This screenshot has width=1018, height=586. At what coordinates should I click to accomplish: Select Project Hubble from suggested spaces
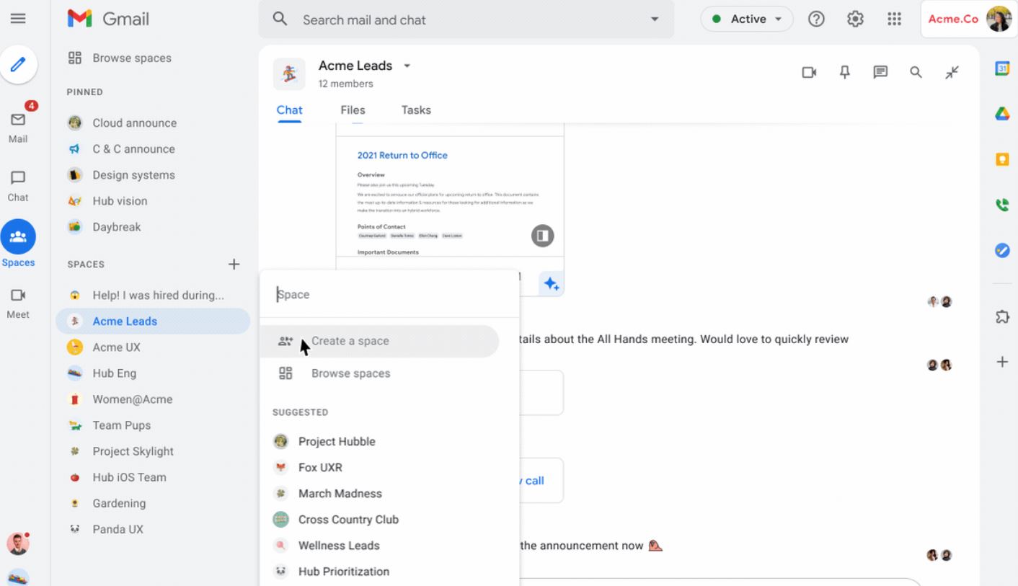tap(337, 441)
